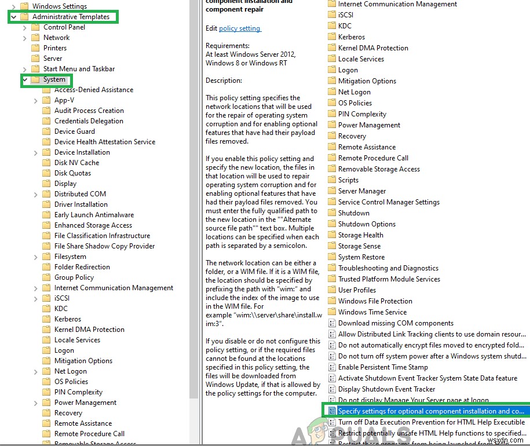Select PIN Complexity in the tree

click(x=78, y=392)
